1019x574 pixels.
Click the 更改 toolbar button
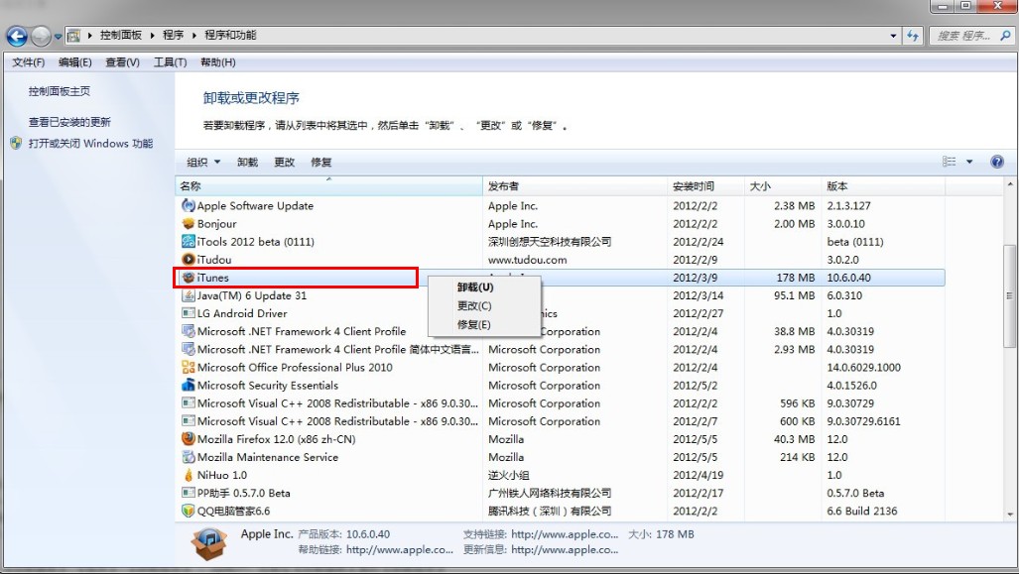click(284, 162)
